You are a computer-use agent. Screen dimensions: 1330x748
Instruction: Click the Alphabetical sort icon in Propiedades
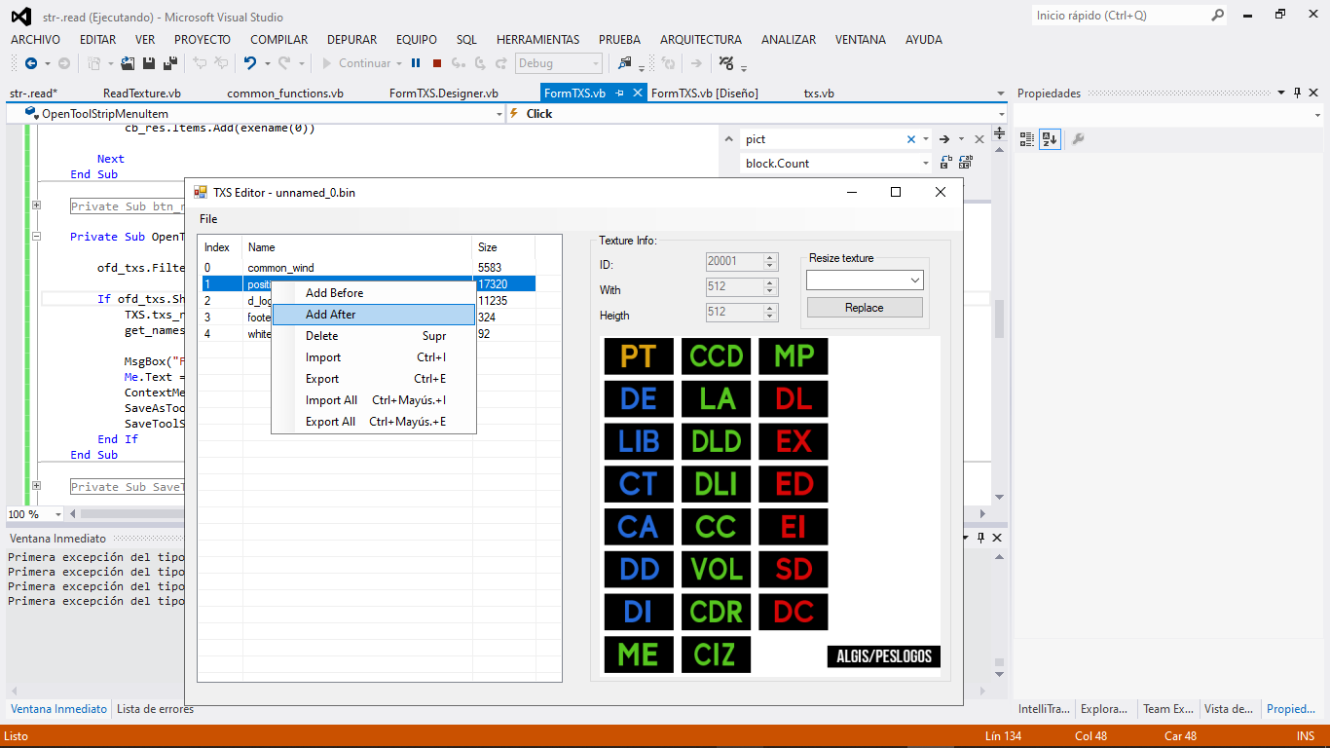click(x=1049, y=139)
